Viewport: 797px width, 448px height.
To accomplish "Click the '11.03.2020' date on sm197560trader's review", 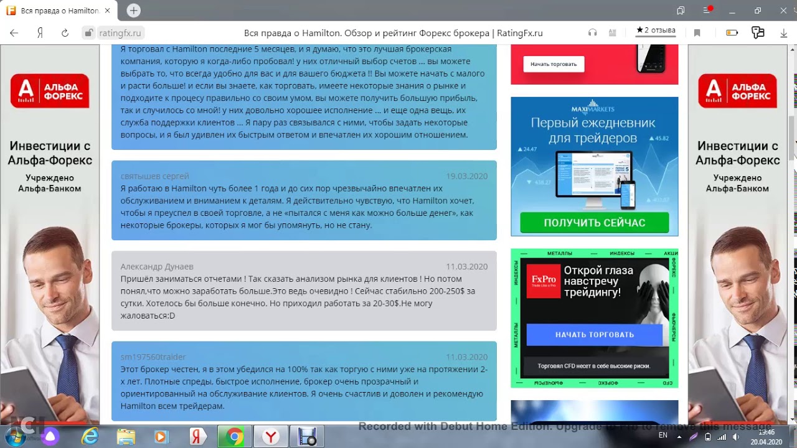I will [466, 357].
